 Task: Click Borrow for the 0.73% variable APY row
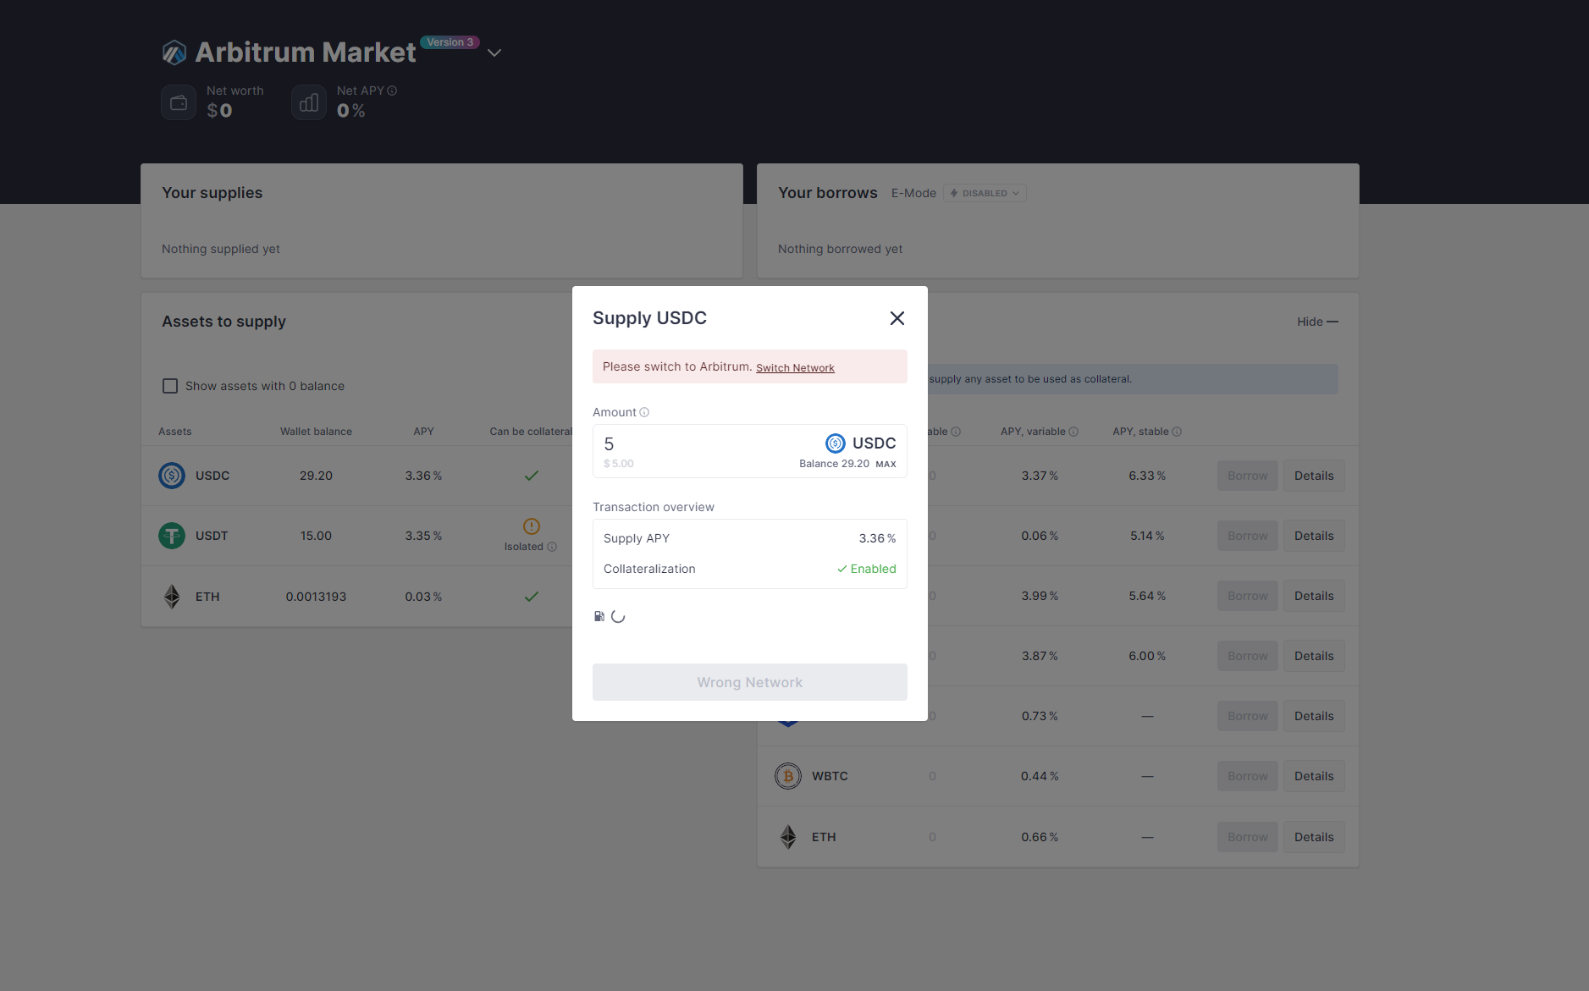[1248, 716]
